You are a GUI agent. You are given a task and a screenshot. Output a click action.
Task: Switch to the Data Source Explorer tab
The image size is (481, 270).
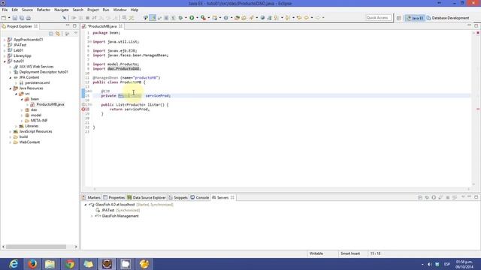click(147, 197)
